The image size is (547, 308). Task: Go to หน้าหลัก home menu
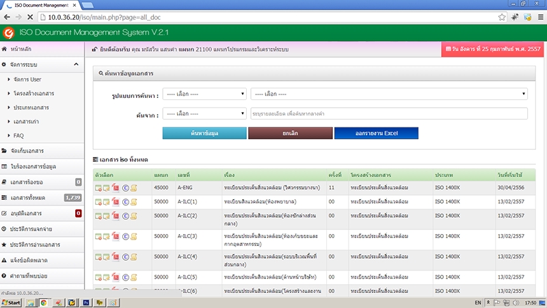click(42, 49)
